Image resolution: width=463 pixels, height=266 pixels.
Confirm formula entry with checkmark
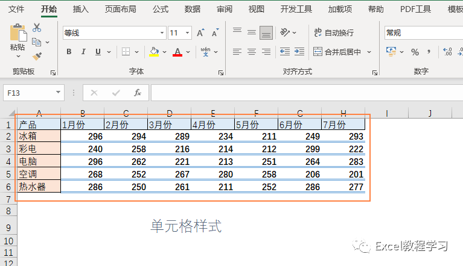coord(116,93)
